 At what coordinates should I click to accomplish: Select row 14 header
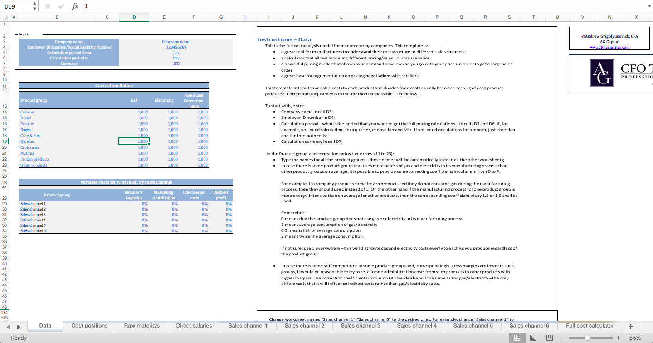click(4, 112)
